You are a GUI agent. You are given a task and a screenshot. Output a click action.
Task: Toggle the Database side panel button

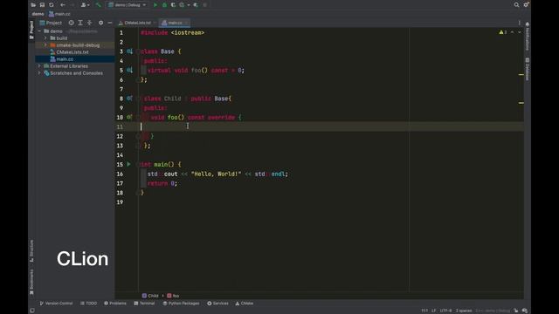[x=528, y=69]
